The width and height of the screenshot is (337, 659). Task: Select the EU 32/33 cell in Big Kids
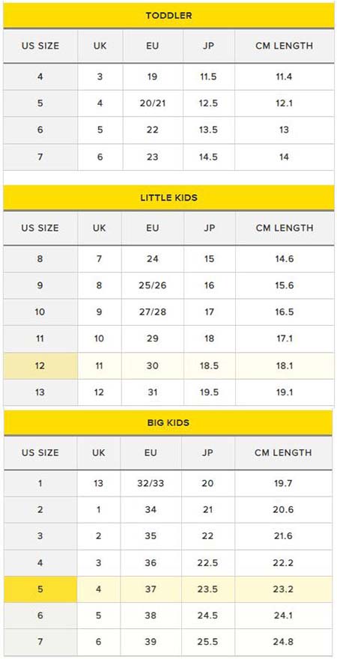pyautogui.click(x=151, y=483)
